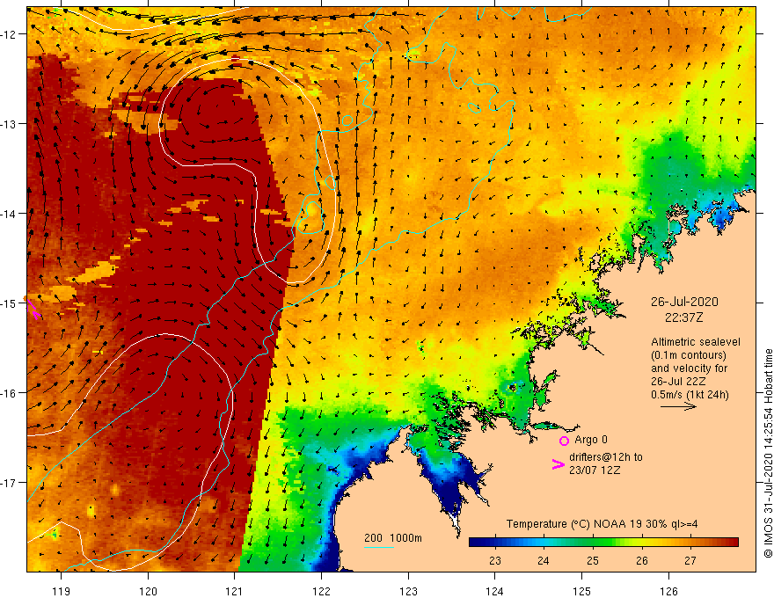Viewport: 774px width, 598px height.
Task: Click the 'Altimetric sealevel' caption line
Action: point(696,341)
